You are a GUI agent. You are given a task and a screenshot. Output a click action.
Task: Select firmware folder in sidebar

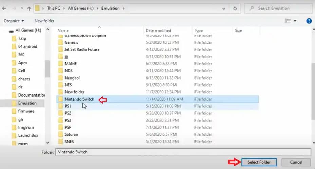coord(26,111)
